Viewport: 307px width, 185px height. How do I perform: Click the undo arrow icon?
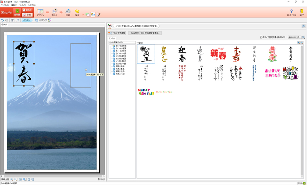(x=3, y=20)
